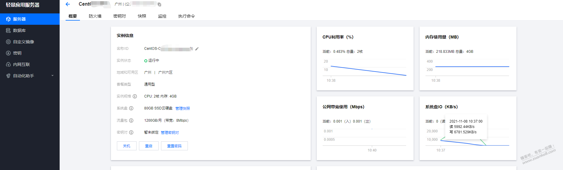Screen dimensions: 563x170
Task: Open 自定义镜像 in the sidebar
Action: click(x=24, y=42)
